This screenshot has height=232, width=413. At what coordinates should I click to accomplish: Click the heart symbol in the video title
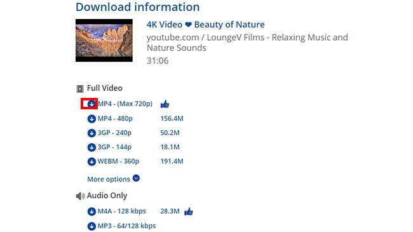click(188, 25)
